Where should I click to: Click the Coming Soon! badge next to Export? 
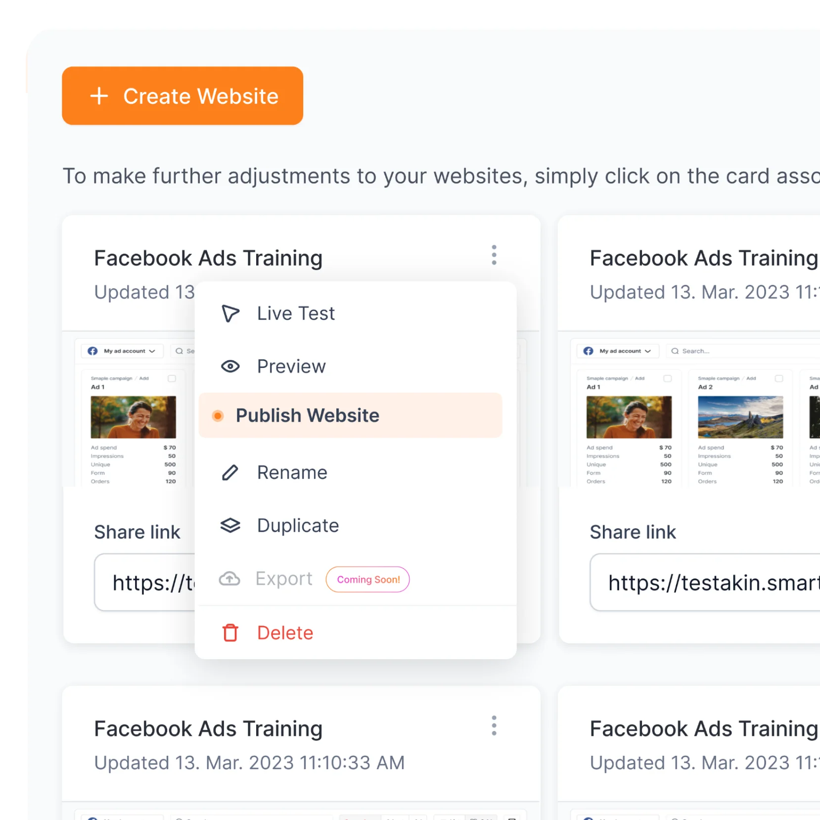tap(367, 579)
